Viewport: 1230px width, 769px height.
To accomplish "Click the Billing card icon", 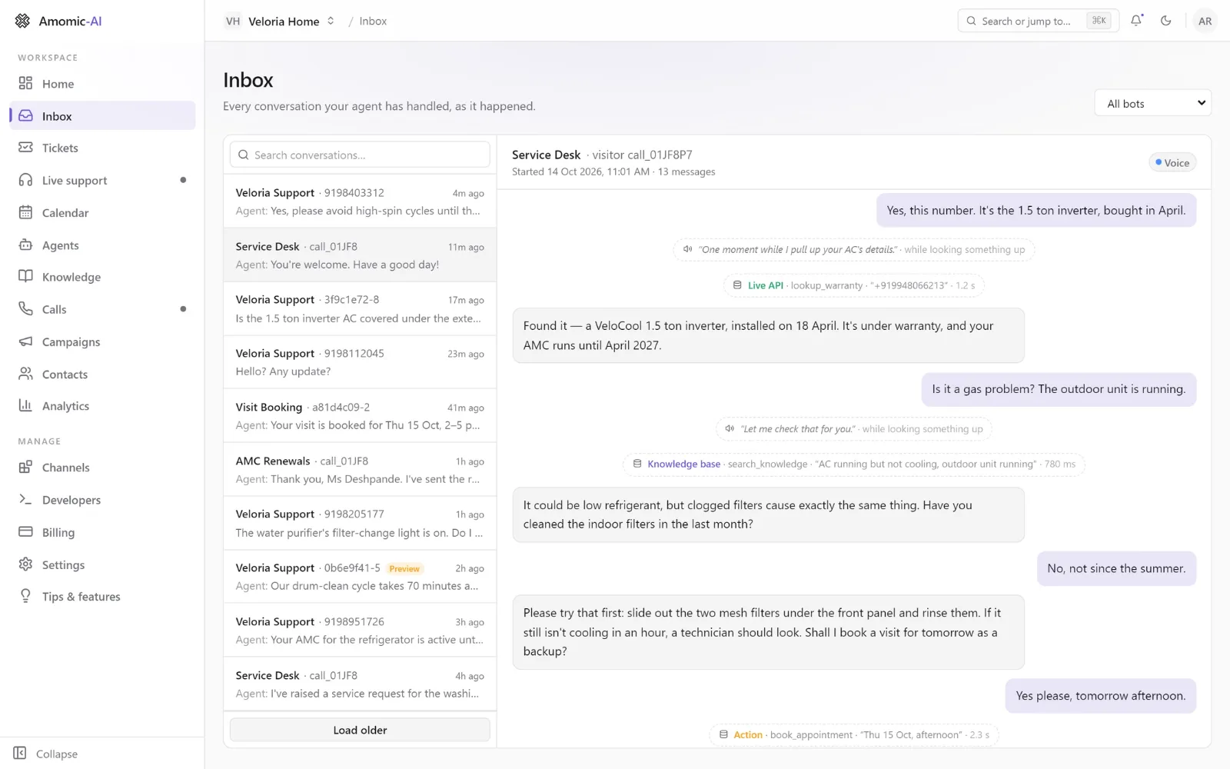I will [25, 532].
